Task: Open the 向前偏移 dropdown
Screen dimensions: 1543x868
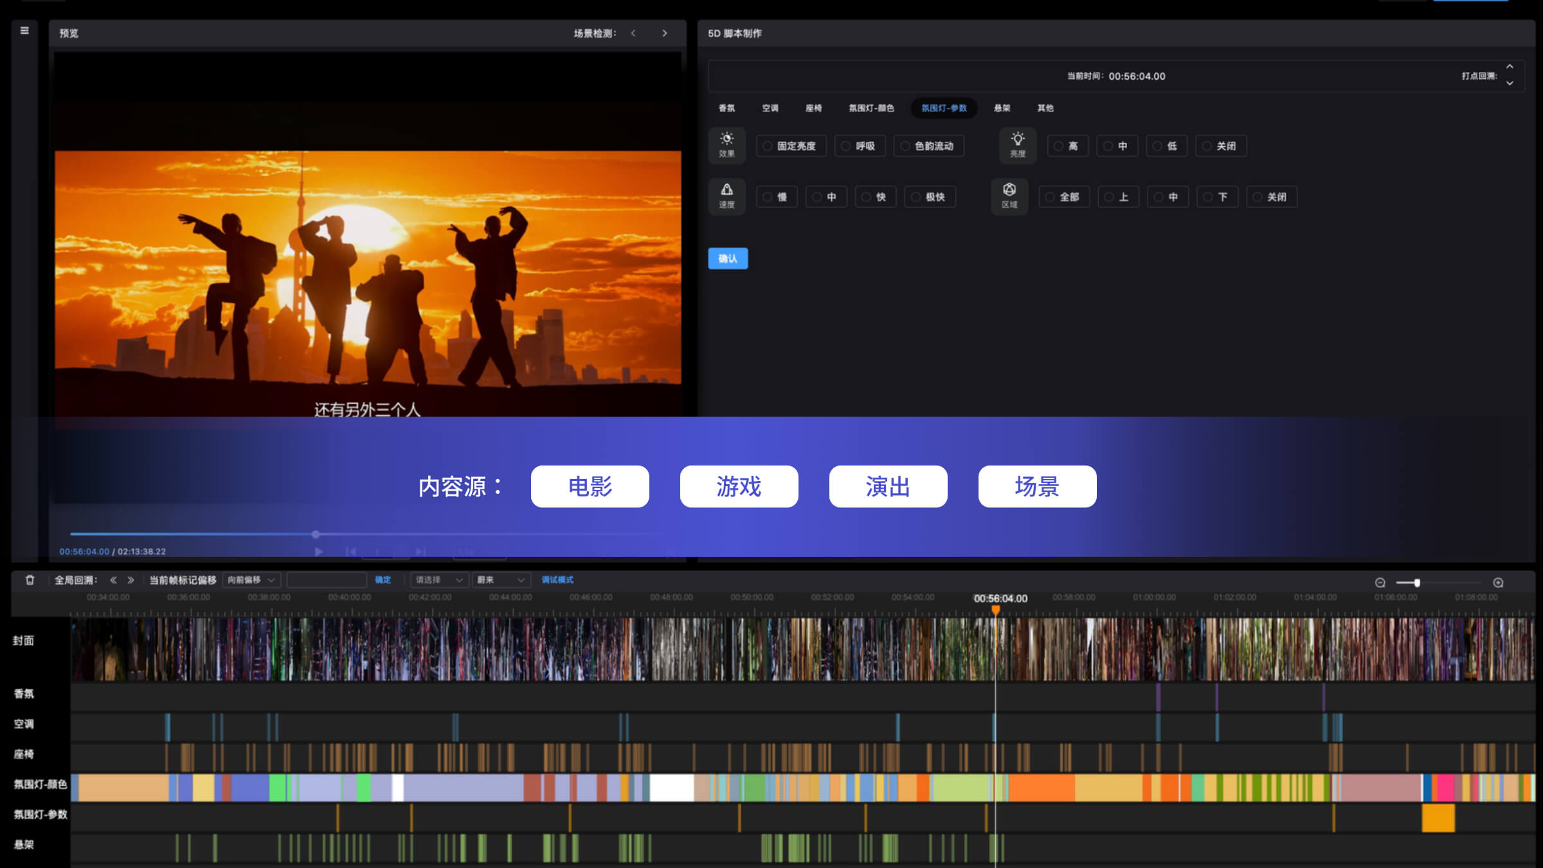Action: 251,580
